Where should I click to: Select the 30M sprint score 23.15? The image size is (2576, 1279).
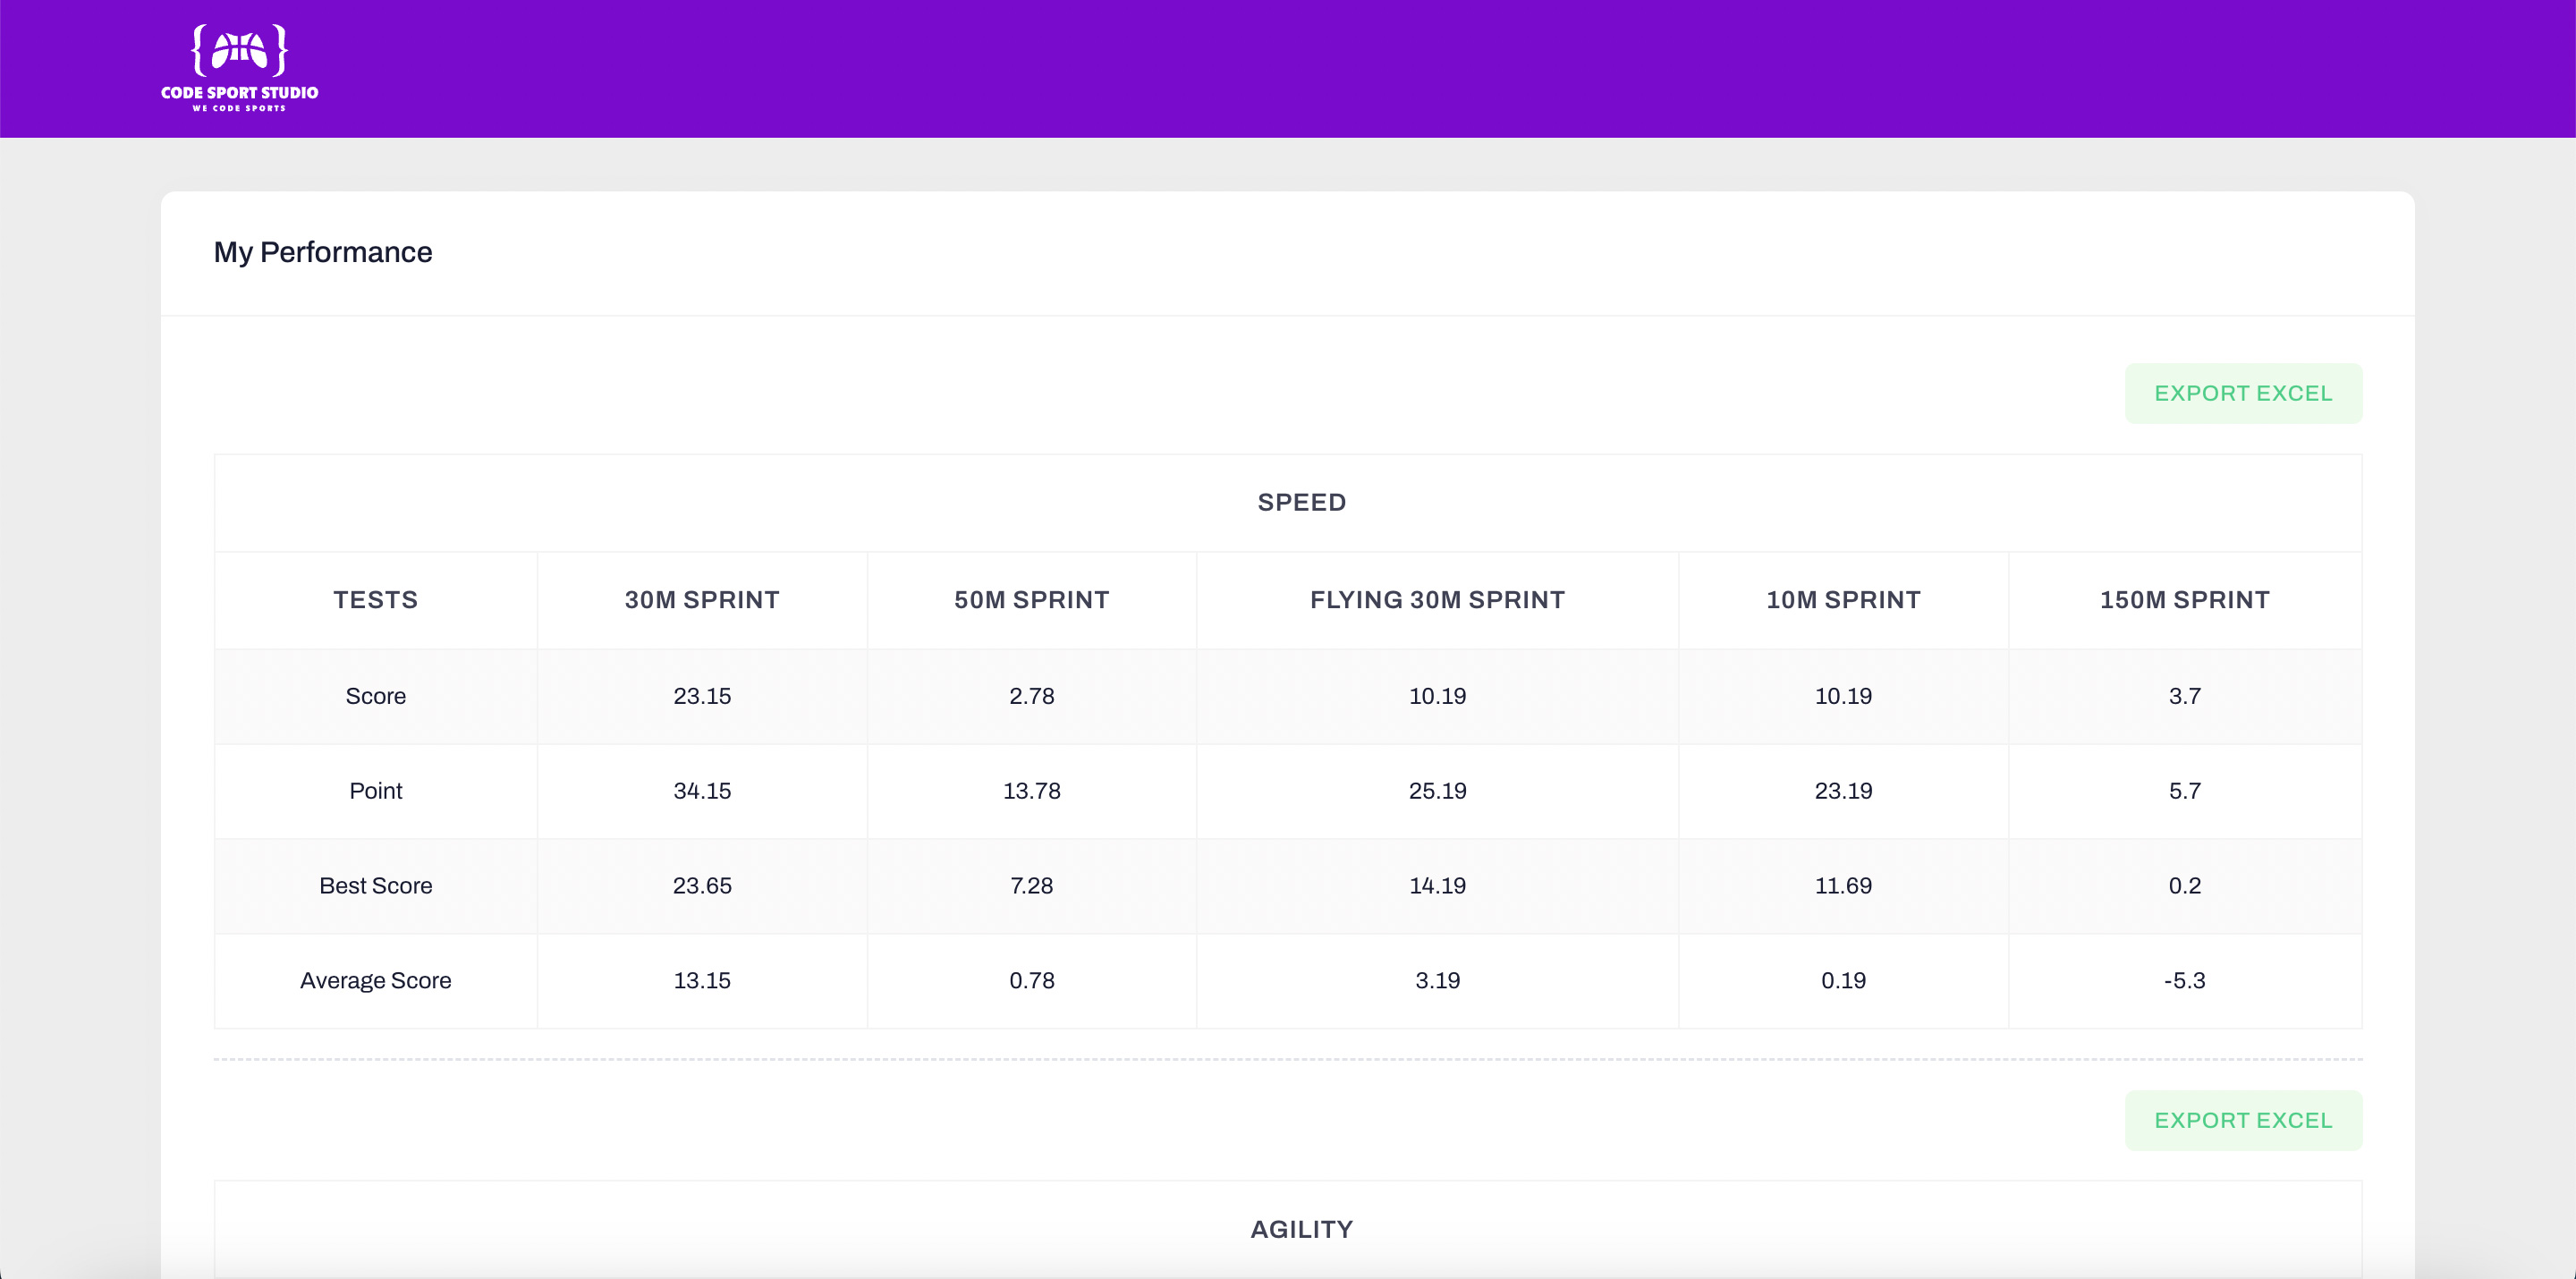701,696
